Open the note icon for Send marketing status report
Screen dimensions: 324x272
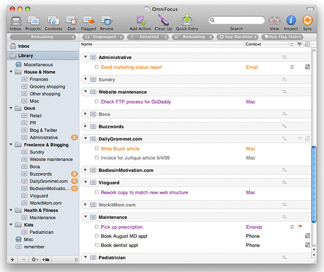tap(307, 67)
